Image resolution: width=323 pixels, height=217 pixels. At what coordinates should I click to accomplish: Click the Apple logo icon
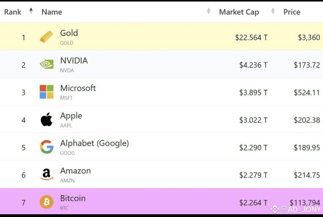coord(47,119)
